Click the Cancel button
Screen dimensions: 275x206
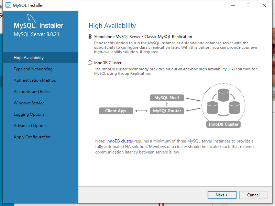click(253, 195)
